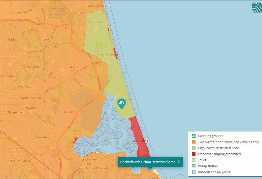Viewport: 262px width, 179px height.
Task: Click the small red area near Estuary Park
Action: 75,139
